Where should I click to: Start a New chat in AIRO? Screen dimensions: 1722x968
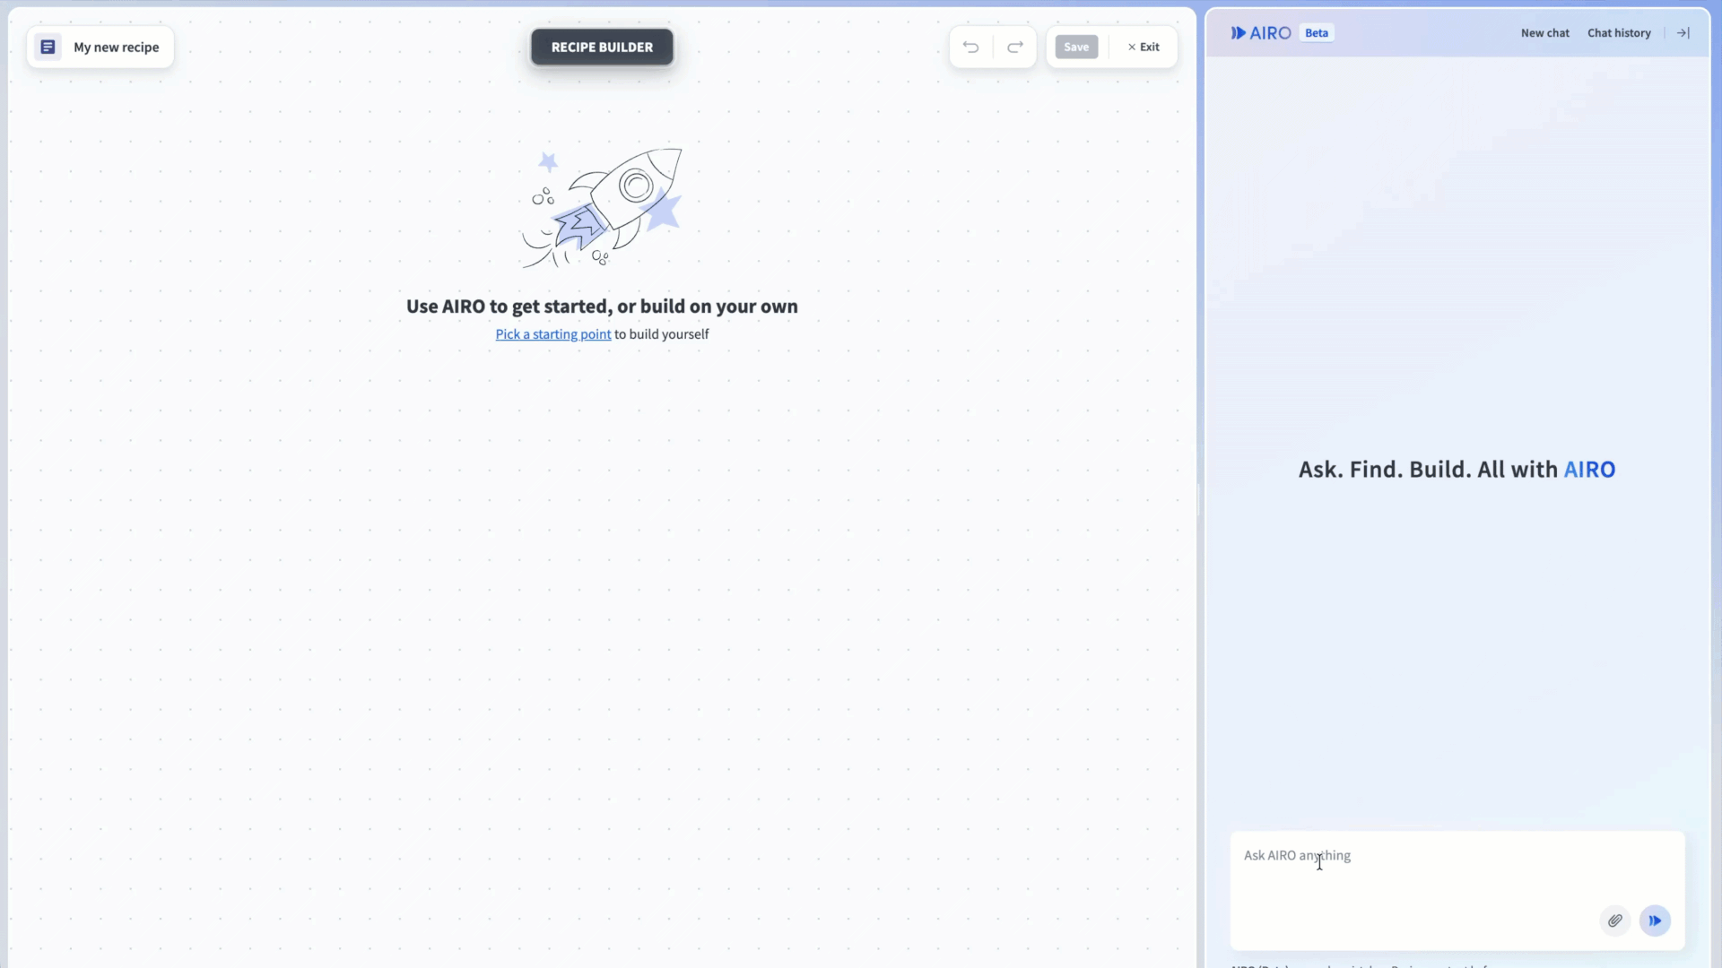[1545, 33]
